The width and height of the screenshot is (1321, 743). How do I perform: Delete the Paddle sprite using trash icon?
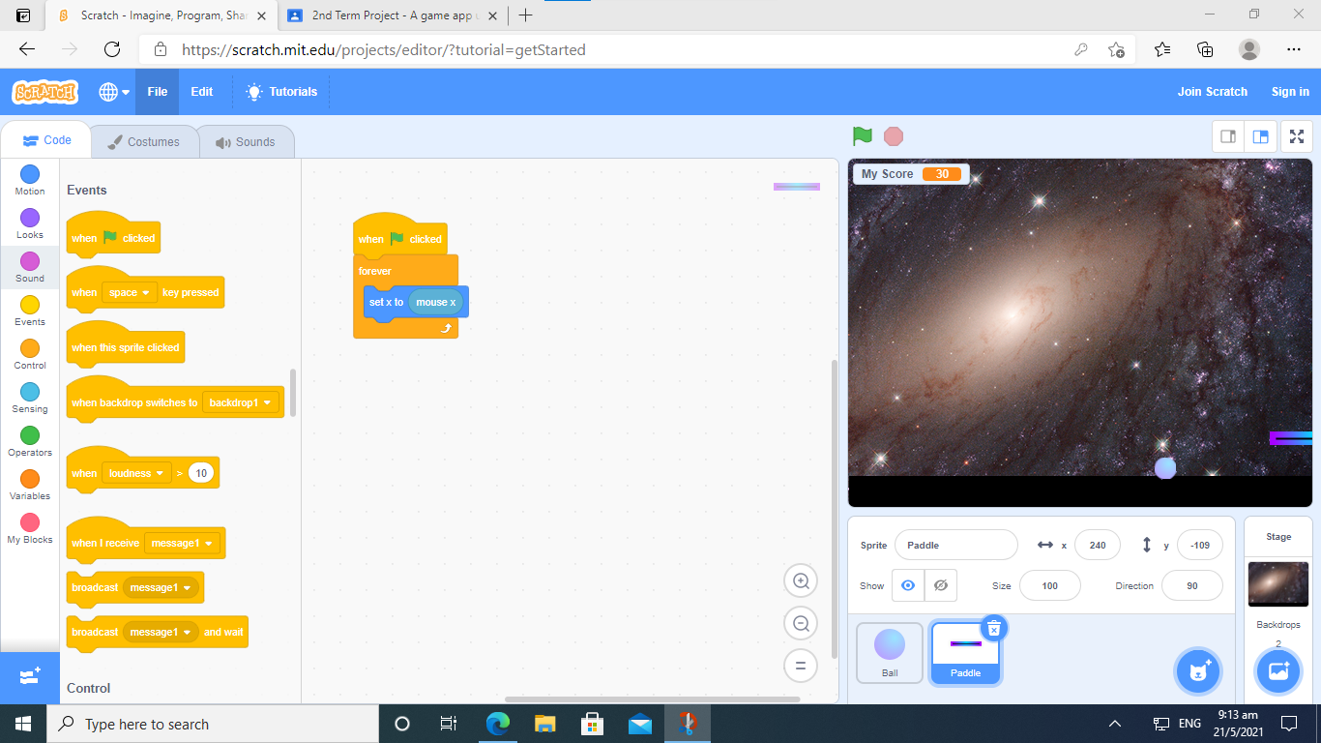click(x=993, y=629)
